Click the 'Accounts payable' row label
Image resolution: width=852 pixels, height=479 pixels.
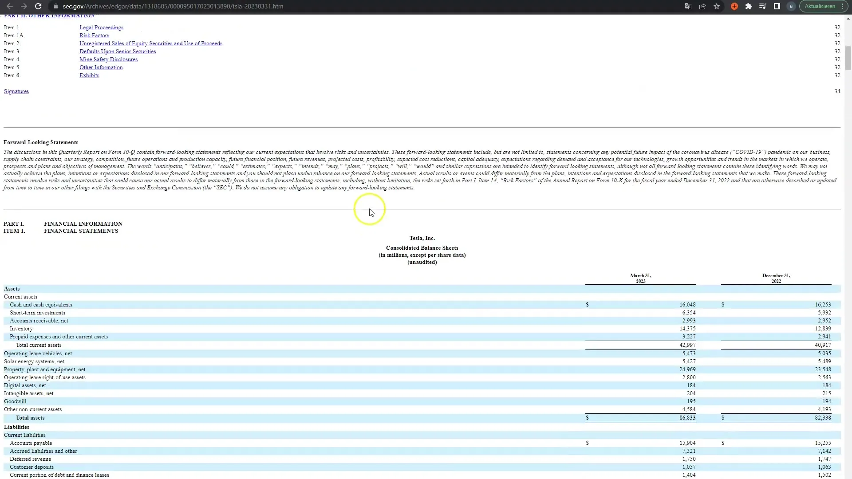pos(31,443)
